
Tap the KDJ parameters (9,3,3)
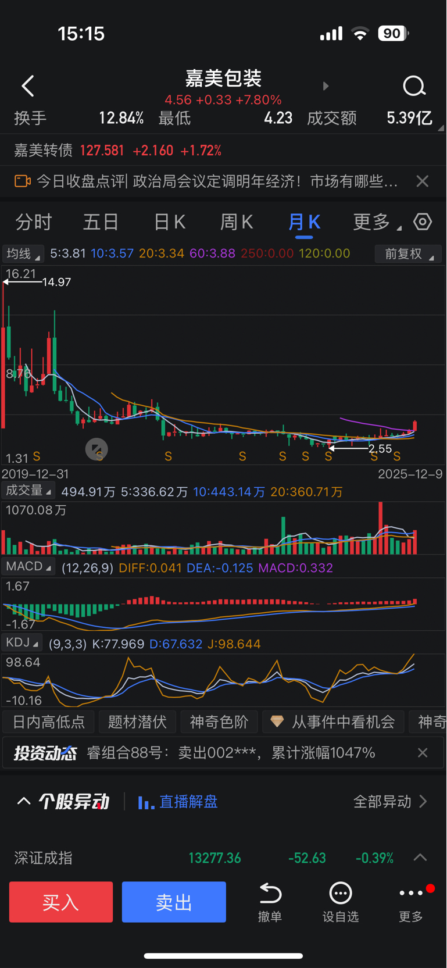[x=67, y=644]
